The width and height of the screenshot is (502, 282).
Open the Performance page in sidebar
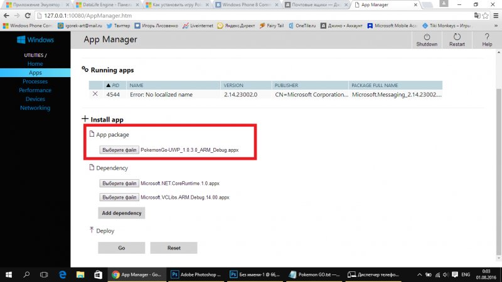point(35,90)
